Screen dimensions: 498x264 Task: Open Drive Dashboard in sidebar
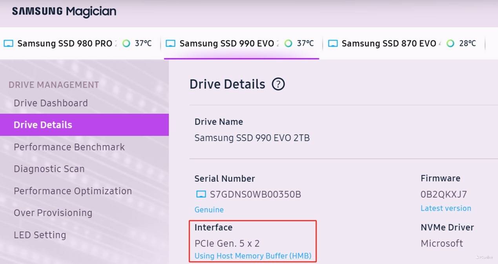tap(51, 103)
